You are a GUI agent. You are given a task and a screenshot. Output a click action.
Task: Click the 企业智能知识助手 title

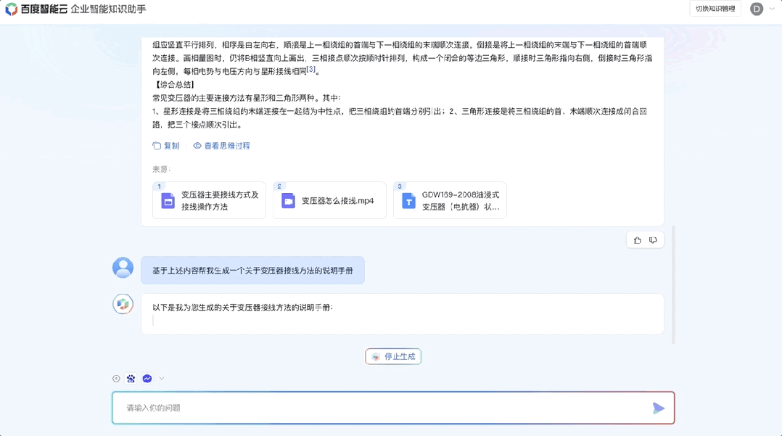point(109,9)
